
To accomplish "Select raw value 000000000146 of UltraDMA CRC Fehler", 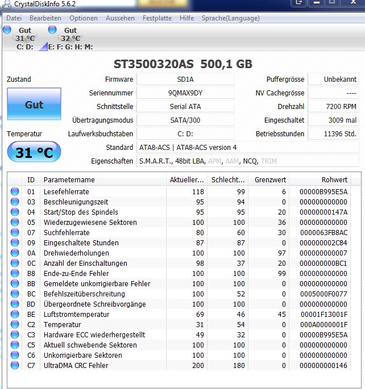I will click(323, 365).
